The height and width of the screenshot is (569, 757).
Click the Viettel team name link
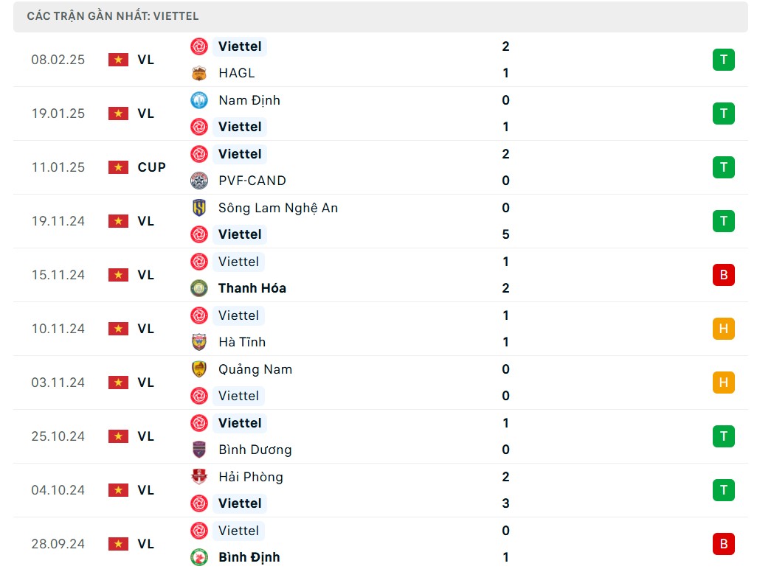[239, 46]
